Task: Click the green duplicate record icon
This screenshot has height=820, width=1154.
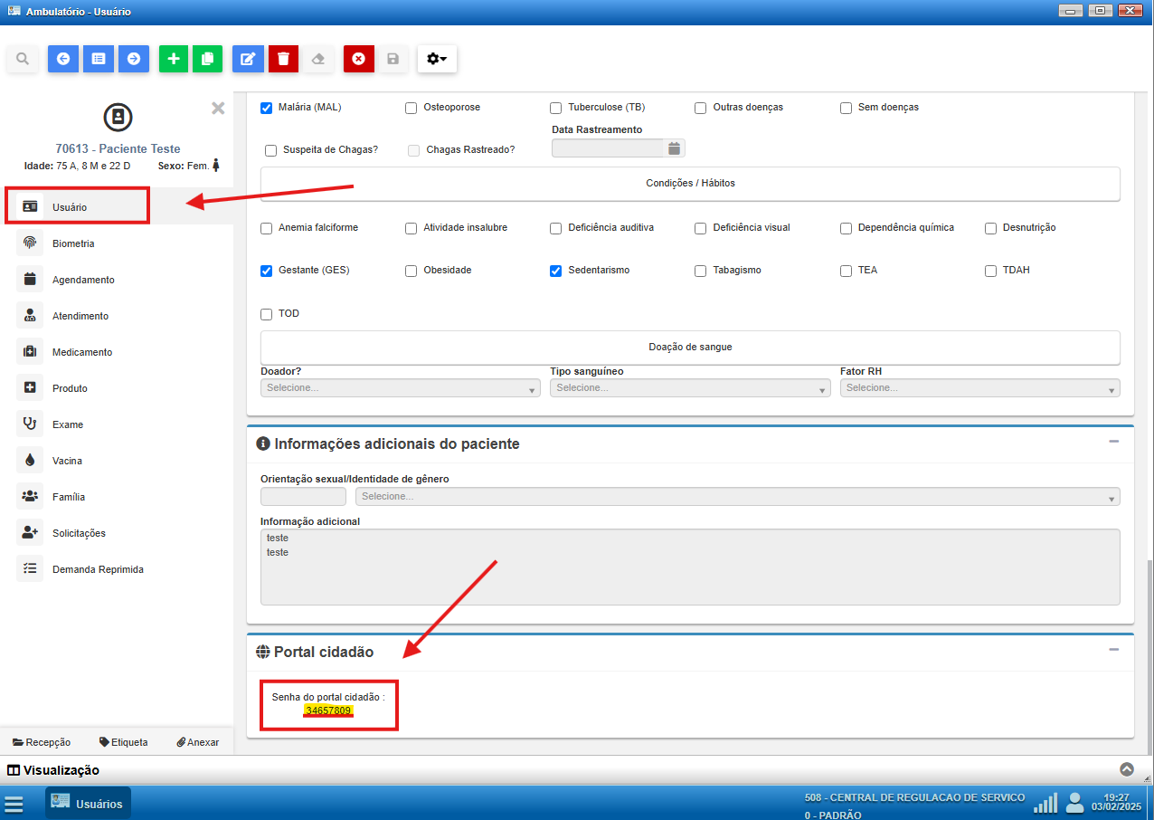Action: click(207, 59)
